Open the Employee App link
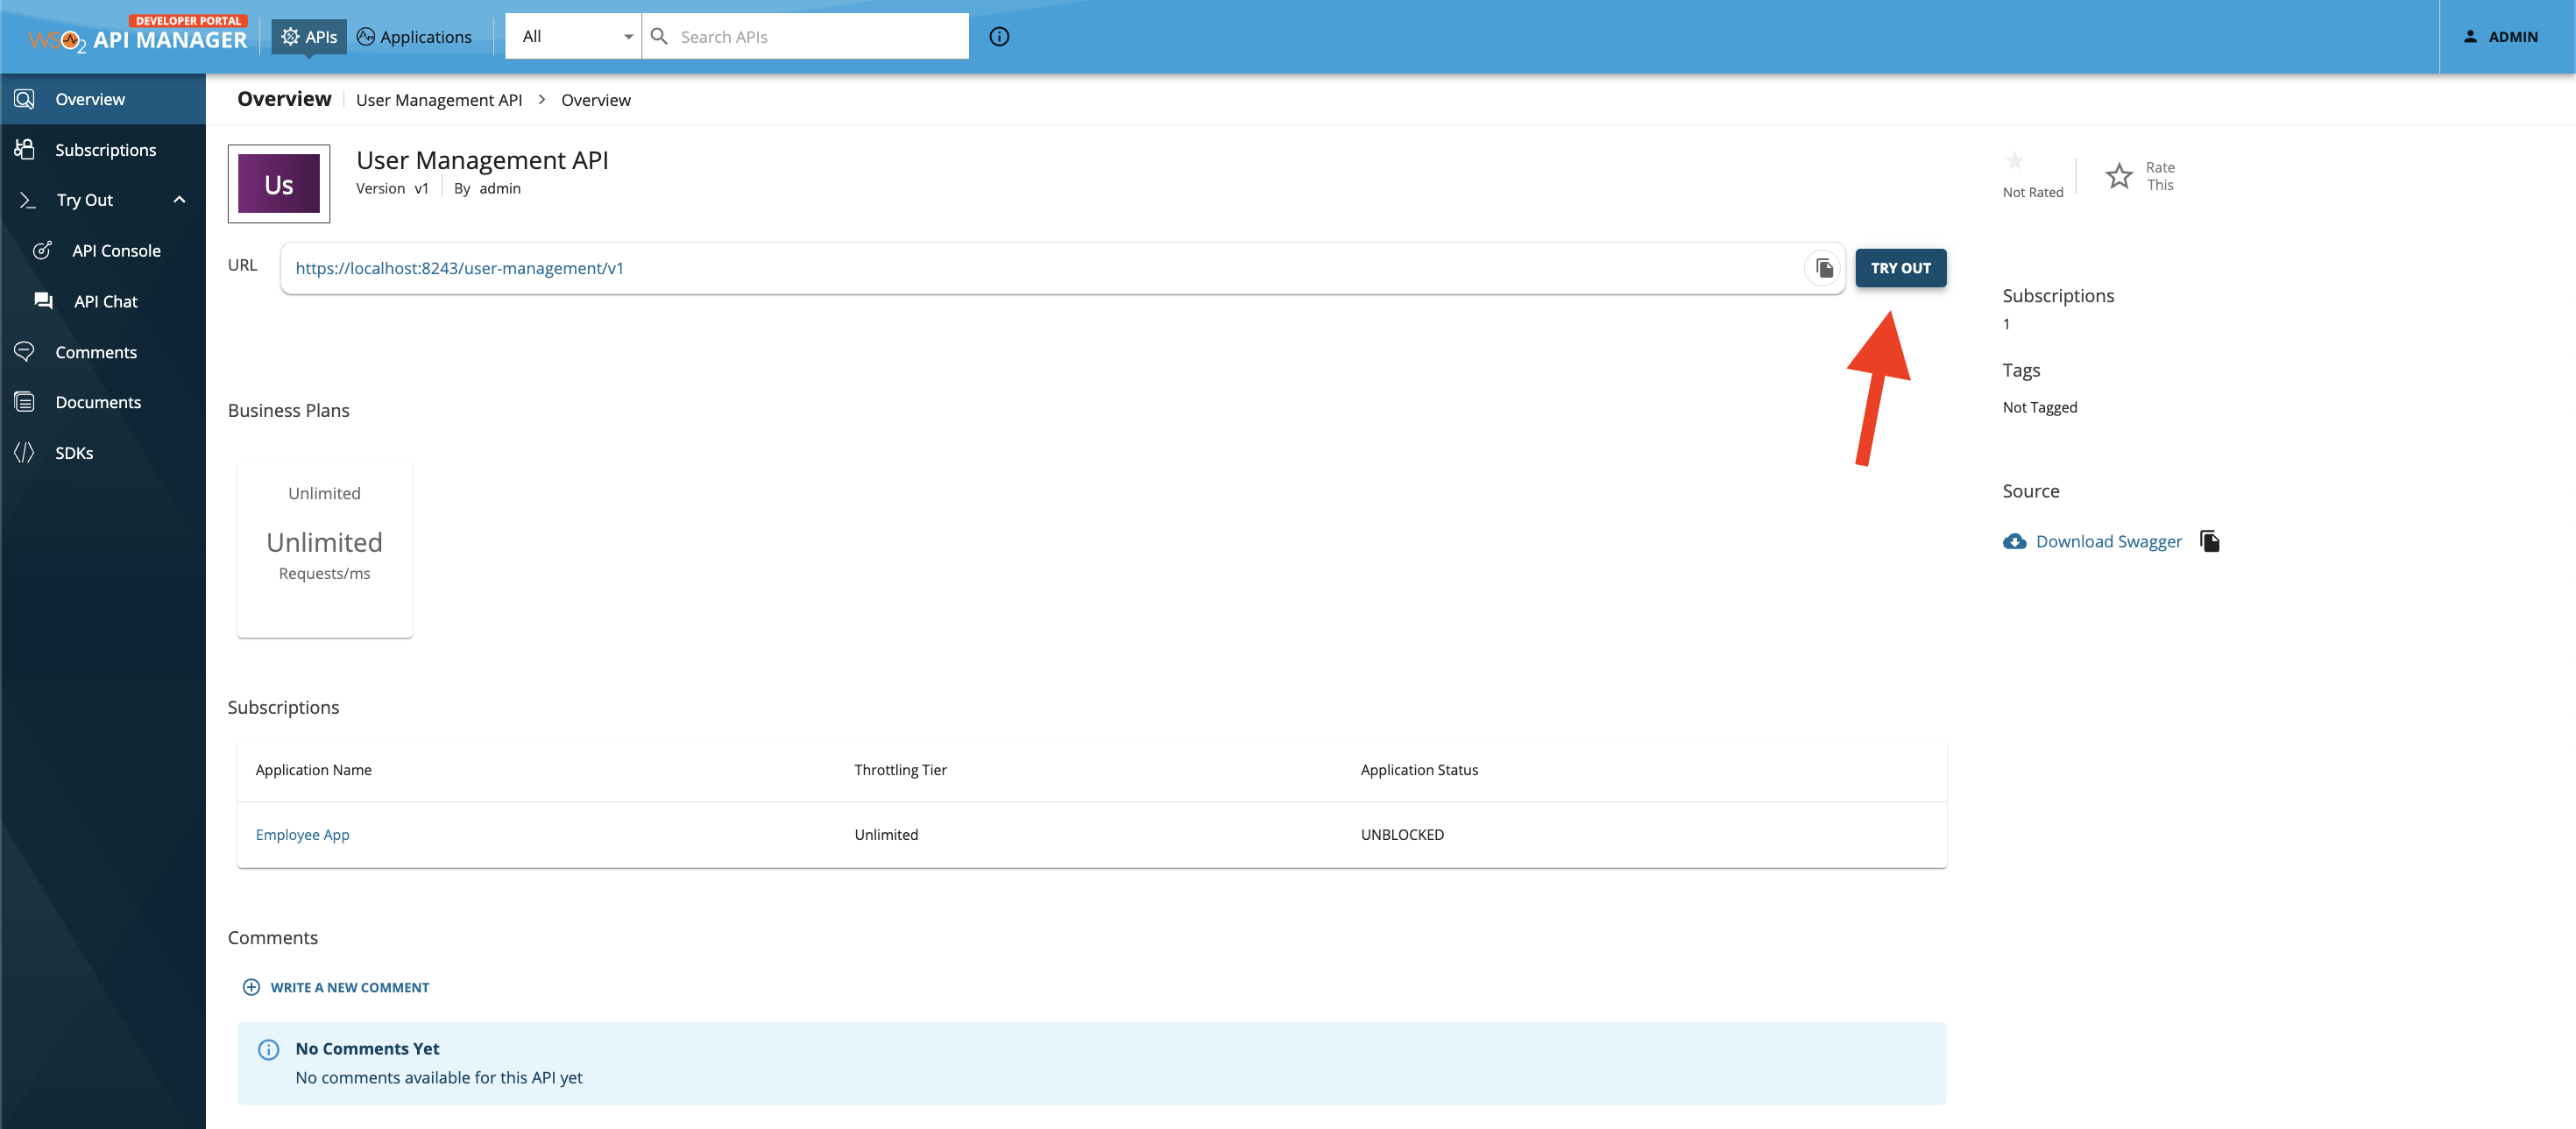This screenshot has width=2576, height=1129. pyautogui.click(x=302, y=834)
